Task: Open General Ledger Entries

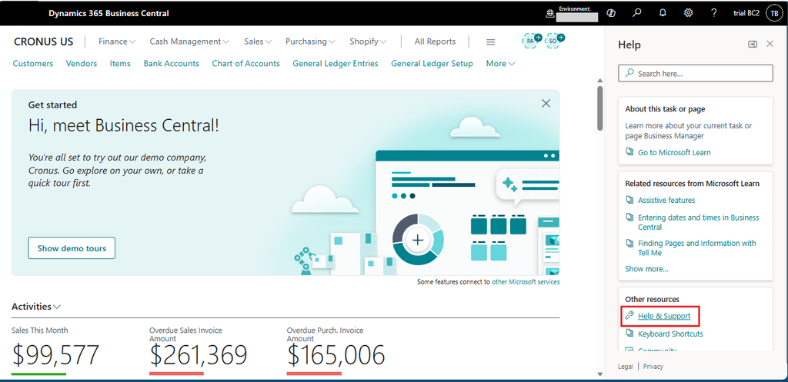Action: [x=336, y=64]
